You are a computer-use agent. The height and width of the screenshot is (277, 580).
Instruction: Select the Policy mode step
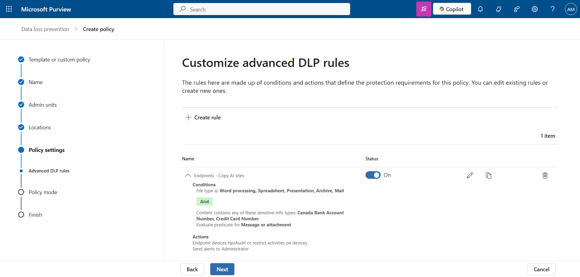tap(43, 192)
